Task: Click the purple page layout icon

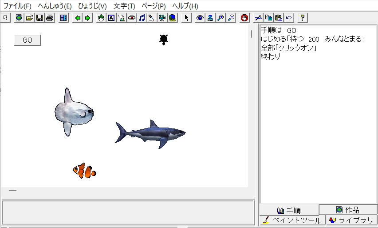Action: click(x=63, y=18)
